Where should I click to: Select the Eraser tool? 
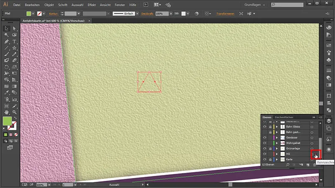14,60
